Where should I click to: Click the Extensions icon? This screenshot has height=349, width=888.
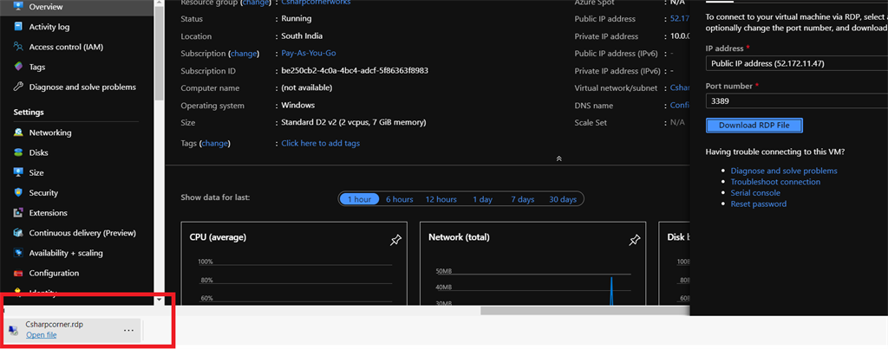[x=19, y=213]
